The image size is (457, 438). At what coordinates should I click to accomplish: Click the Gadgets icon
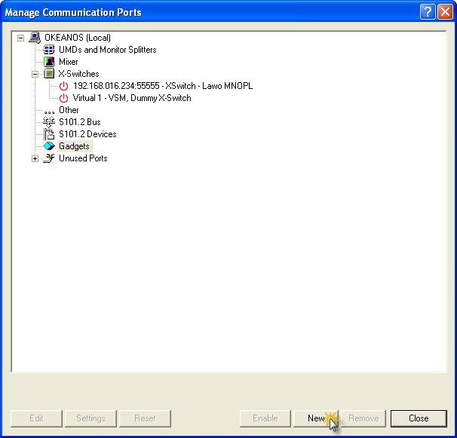49,146
